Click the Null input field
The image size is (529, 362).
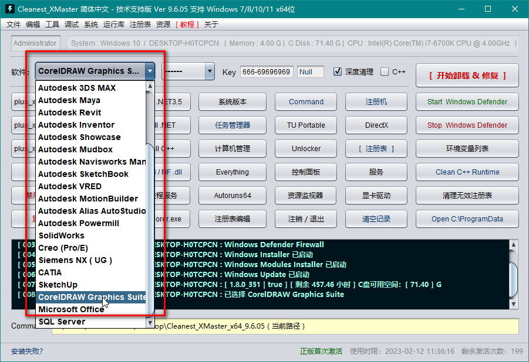[x=311, y=71]
